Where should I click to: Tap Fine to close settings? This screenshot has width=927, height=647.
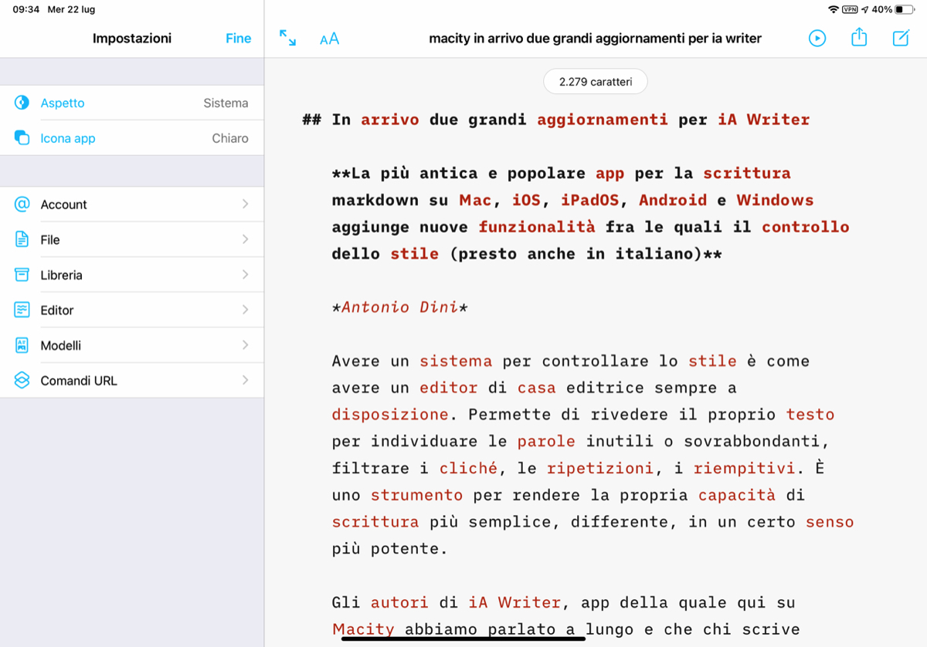(x=238, y=38)
